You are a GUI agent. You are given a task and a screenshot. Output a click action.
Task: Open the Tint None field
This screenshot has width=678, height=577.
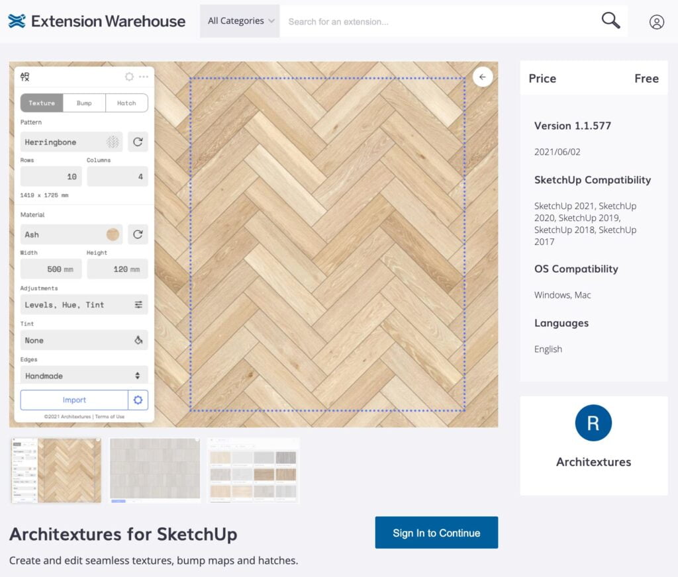point(84,340)
